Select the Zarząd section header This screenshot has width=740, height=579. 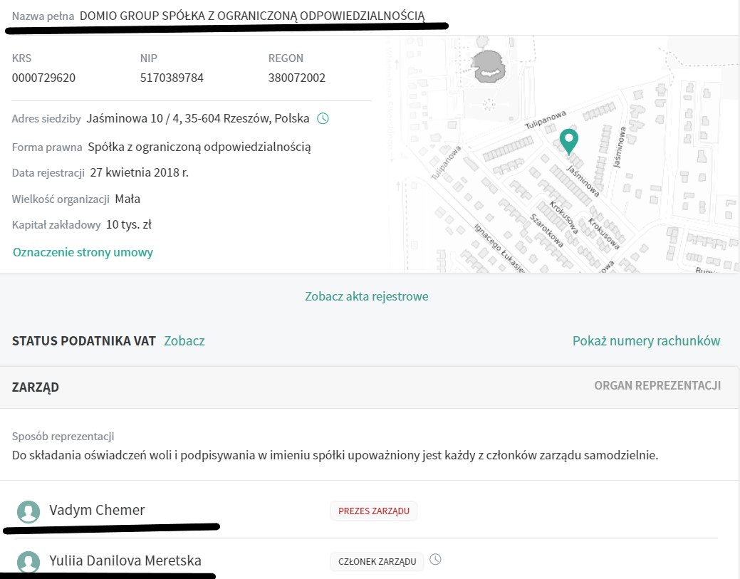point(36,387)
